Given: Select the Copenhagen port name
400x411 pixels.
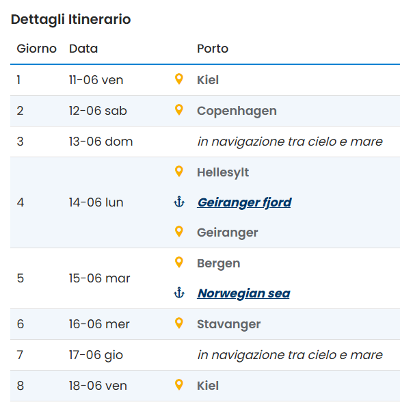Looking at the screenshot, I should [x=237, y=111].
